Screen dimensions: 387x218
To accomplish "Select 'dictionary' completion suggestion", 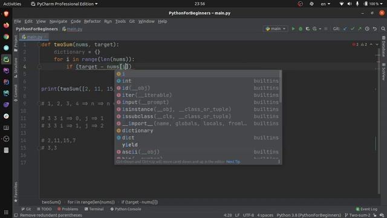I will click(198, 131).
